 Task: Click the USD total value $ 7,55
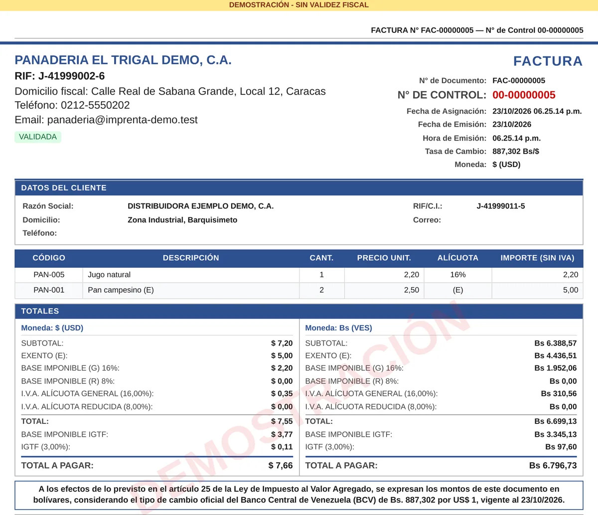(x=282, y=422)
